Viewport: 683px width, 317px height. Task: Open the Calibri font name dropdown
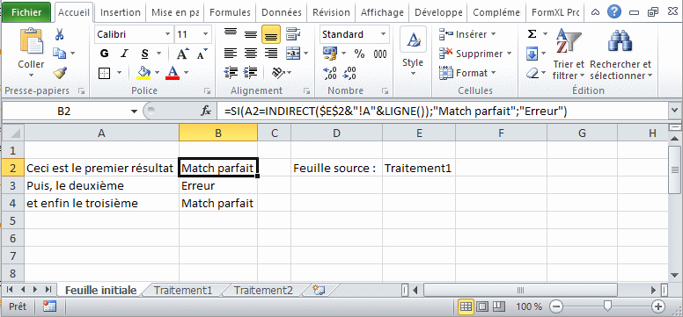coord(168,34)
